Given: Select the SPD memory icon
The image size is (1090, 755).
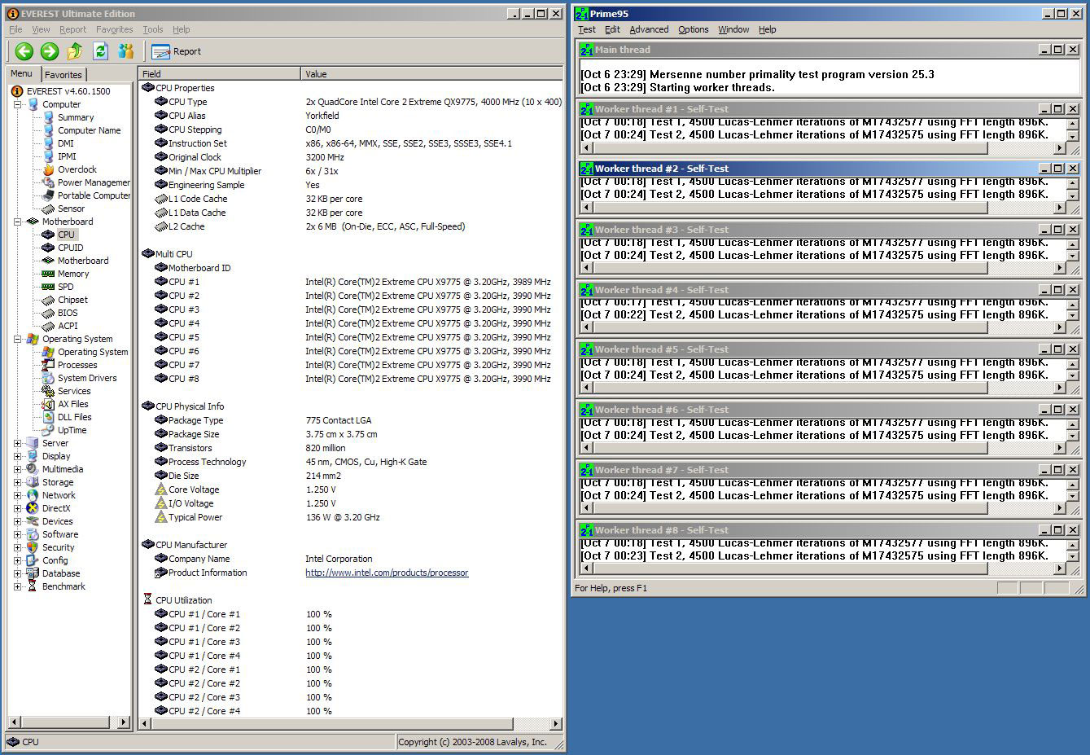Looking at the screenshot, I should click(x=49, y=287).
